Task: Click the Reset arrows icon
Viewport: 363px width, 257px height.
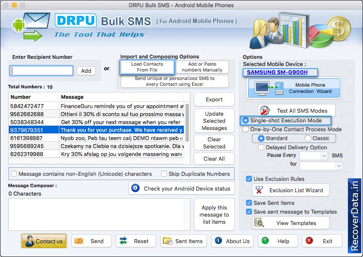Action: tap(123, 241)
